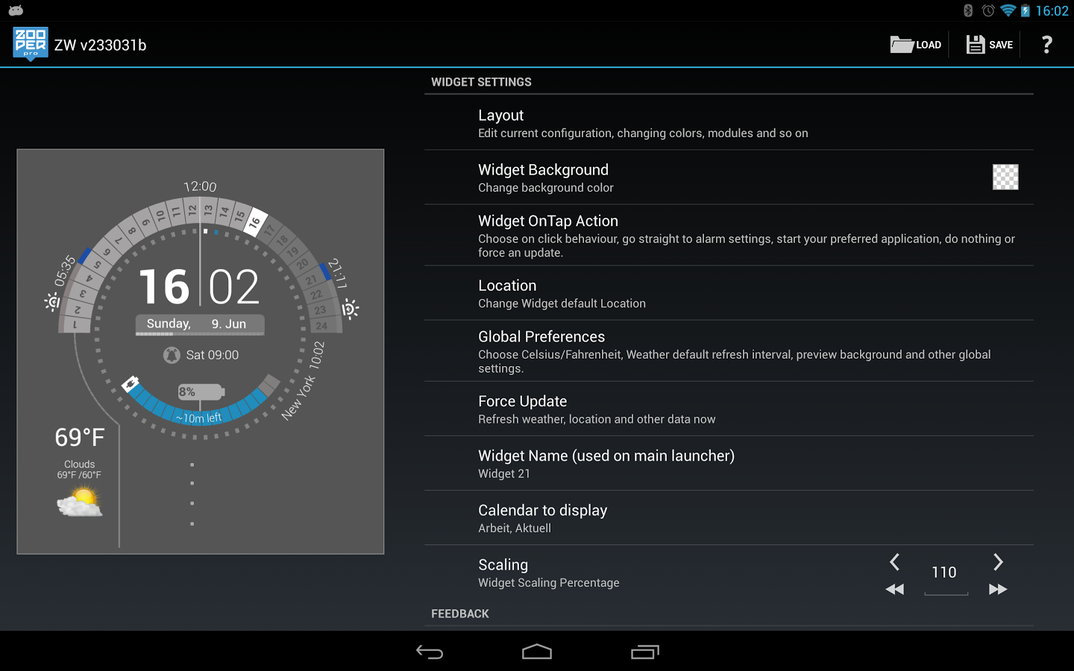Tap the back navigation arrow
The image size is (1074, 671).
tap(429, 651)
